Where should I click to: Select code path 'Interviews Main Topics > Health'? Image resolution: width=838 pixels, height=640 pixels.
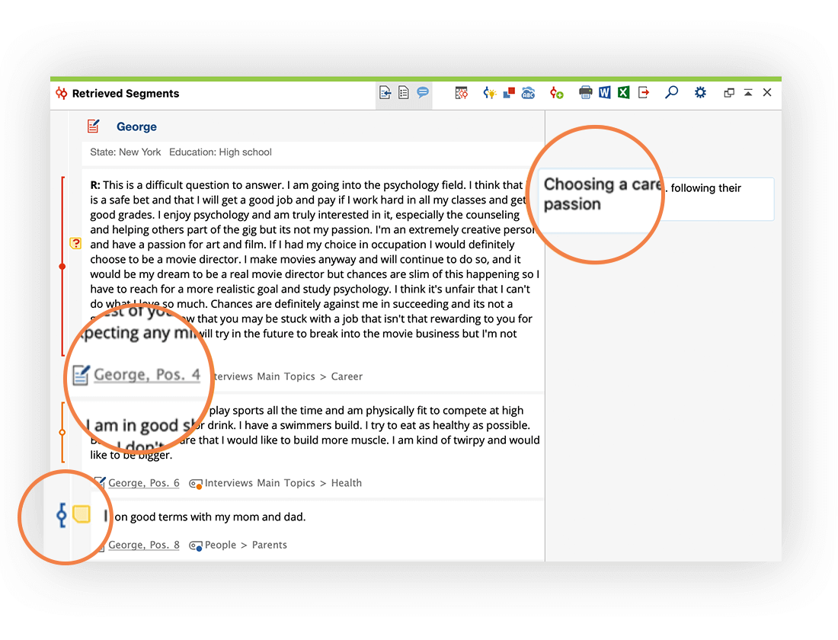pos(283,483)
